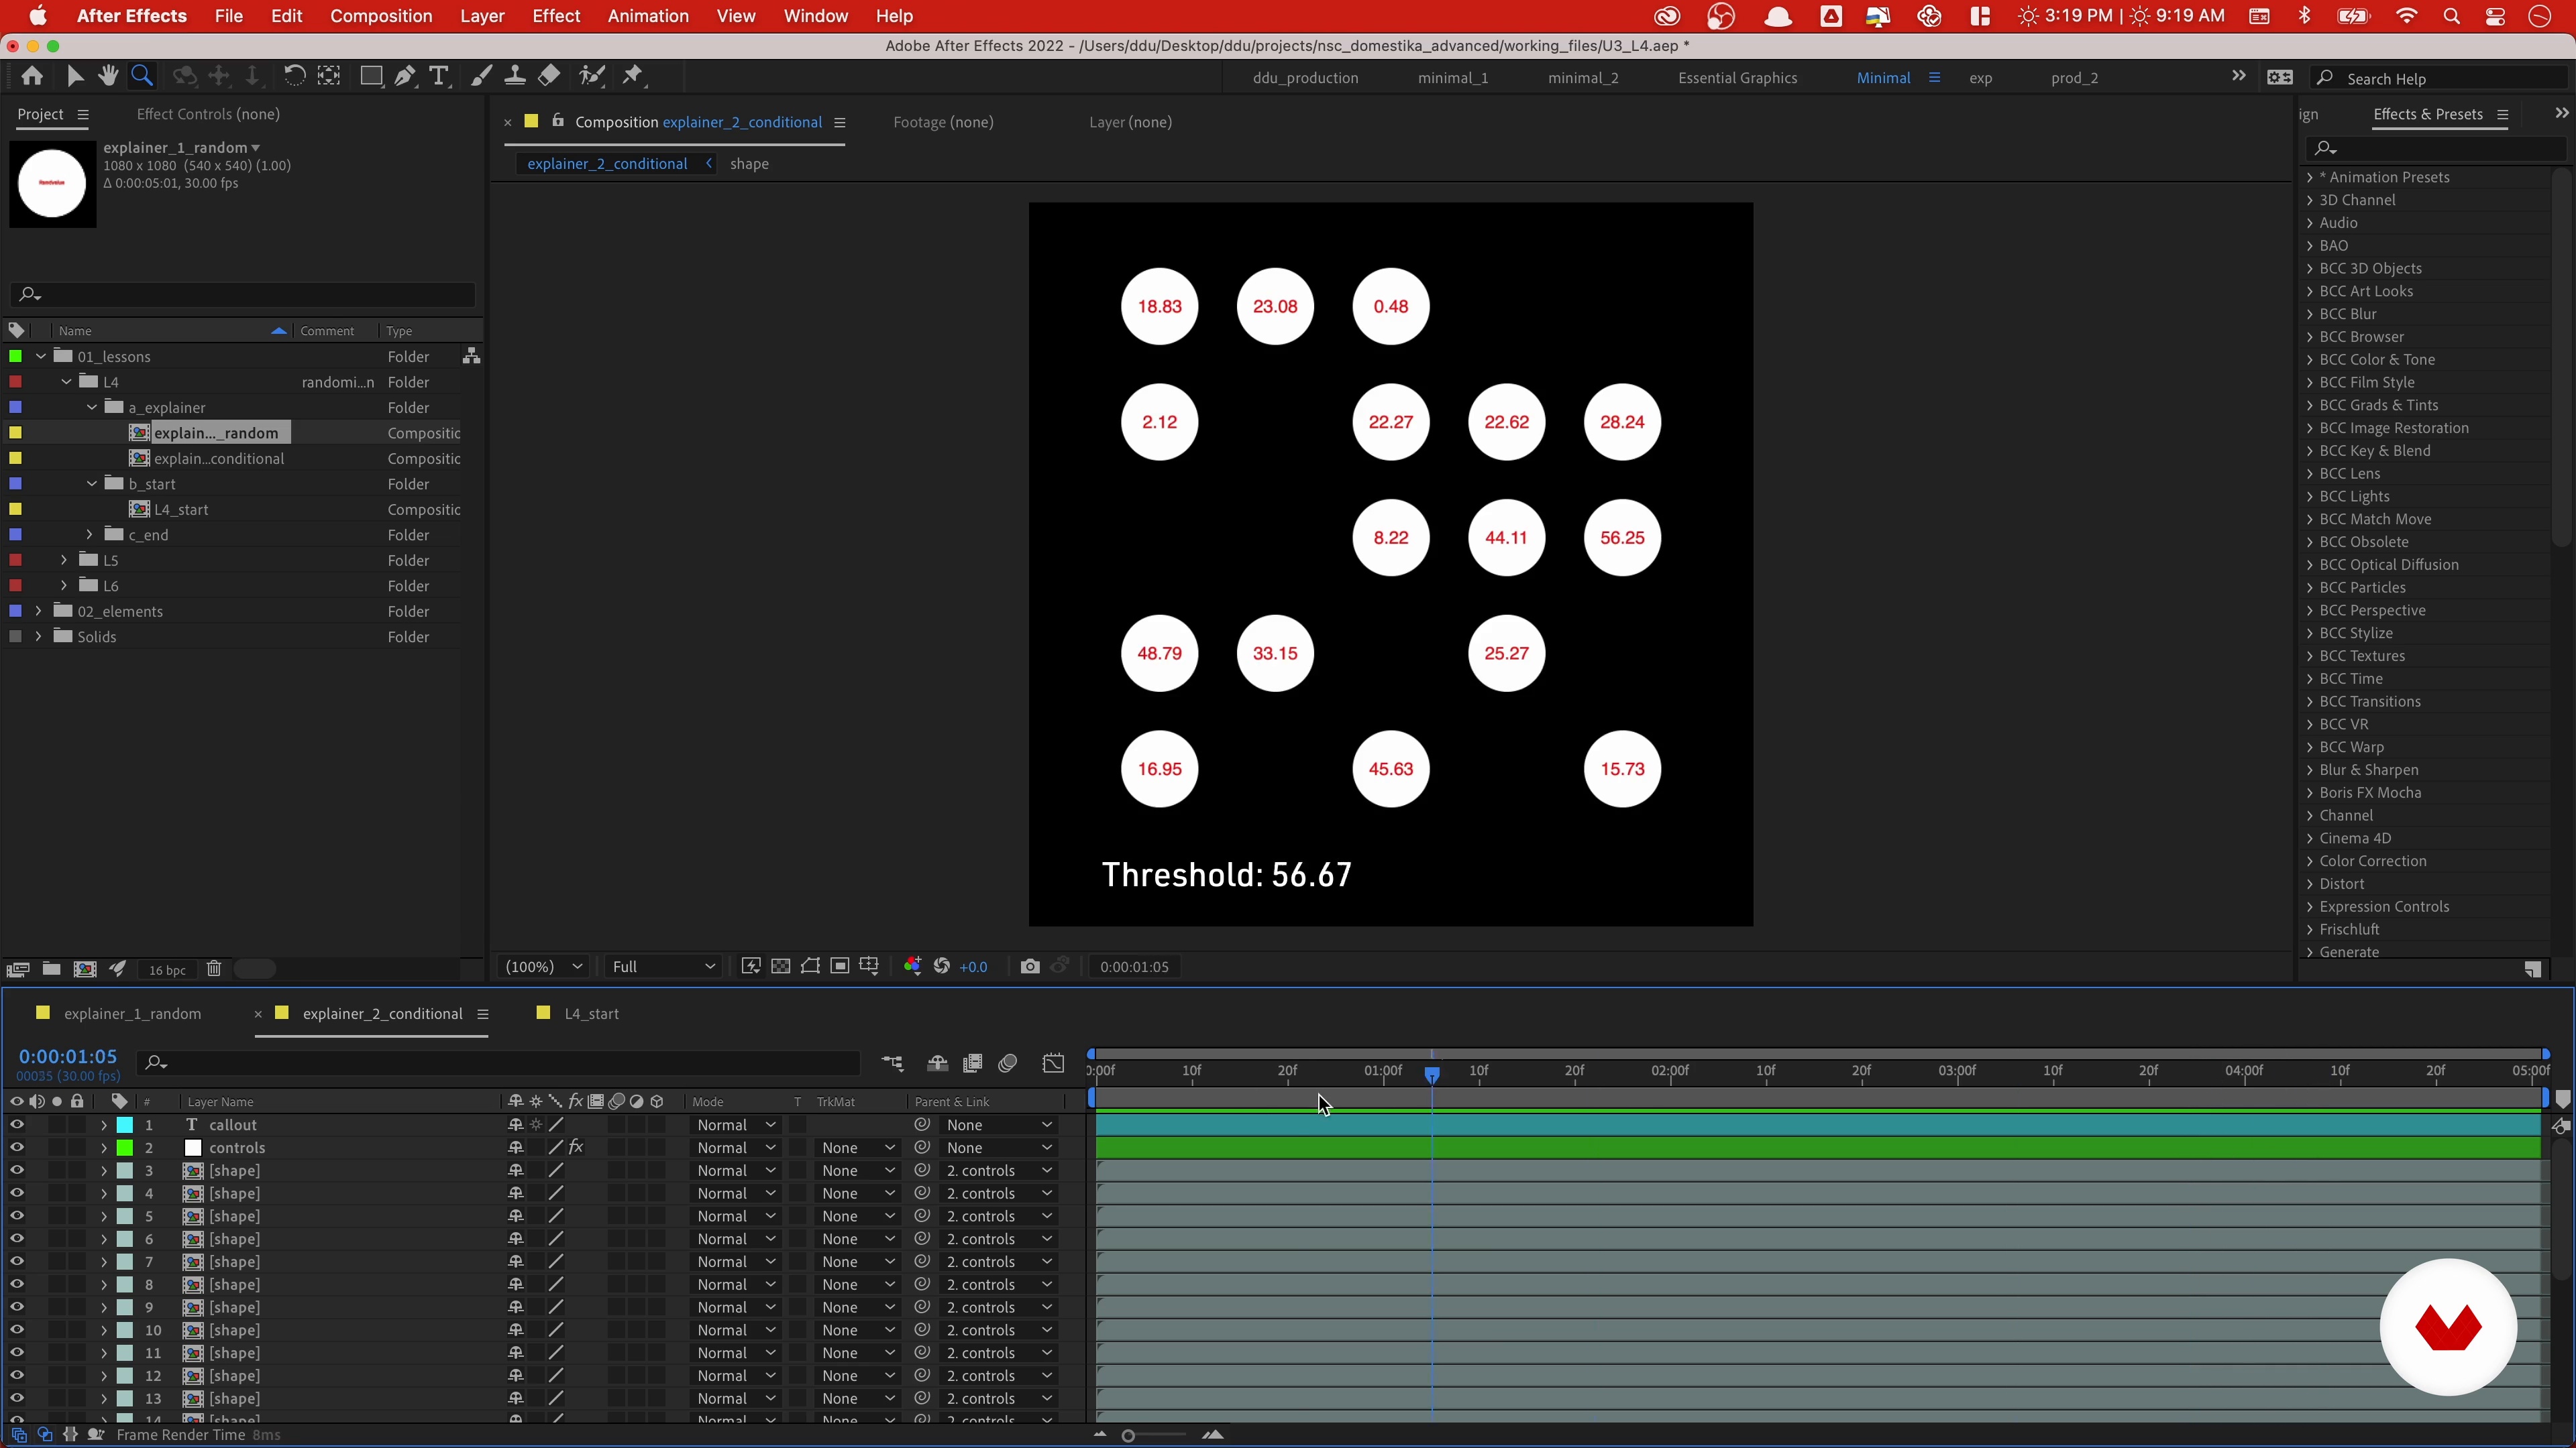Select the Zoom magnifier tool
Image resolution: width=2576 pixels, height=1448 pixels.
(142, 76)
